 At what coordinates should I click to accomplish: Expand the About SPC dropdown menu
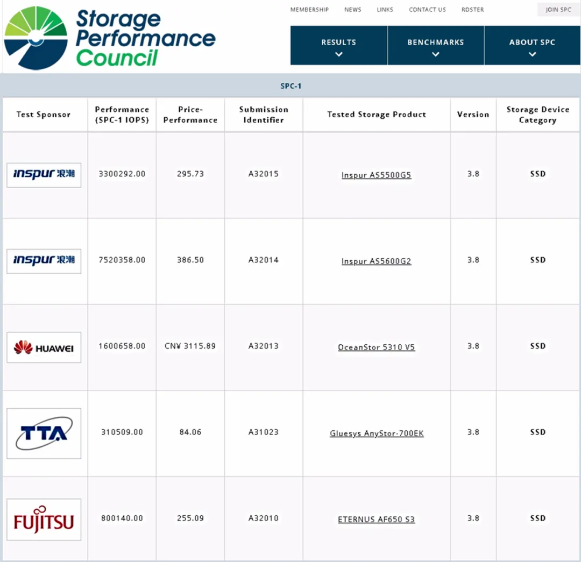tap(532, 46)
